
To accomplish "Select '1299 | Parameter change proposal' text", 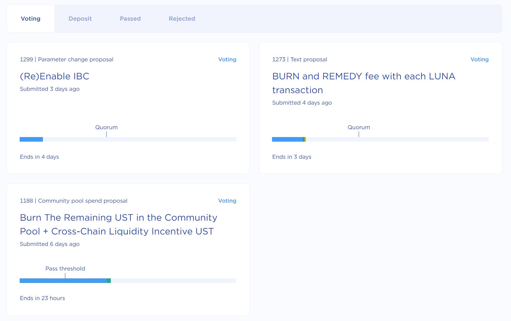I will click(67, 59).
